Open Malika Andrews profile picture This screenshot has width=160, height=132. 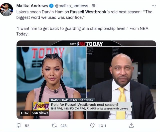pos(6,9)
